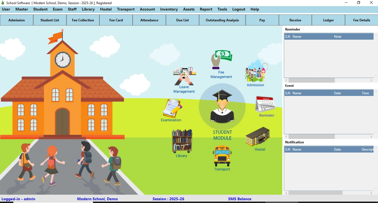Open the Hostel menu
The image size is (378, 203).
(x=106, y=9)
